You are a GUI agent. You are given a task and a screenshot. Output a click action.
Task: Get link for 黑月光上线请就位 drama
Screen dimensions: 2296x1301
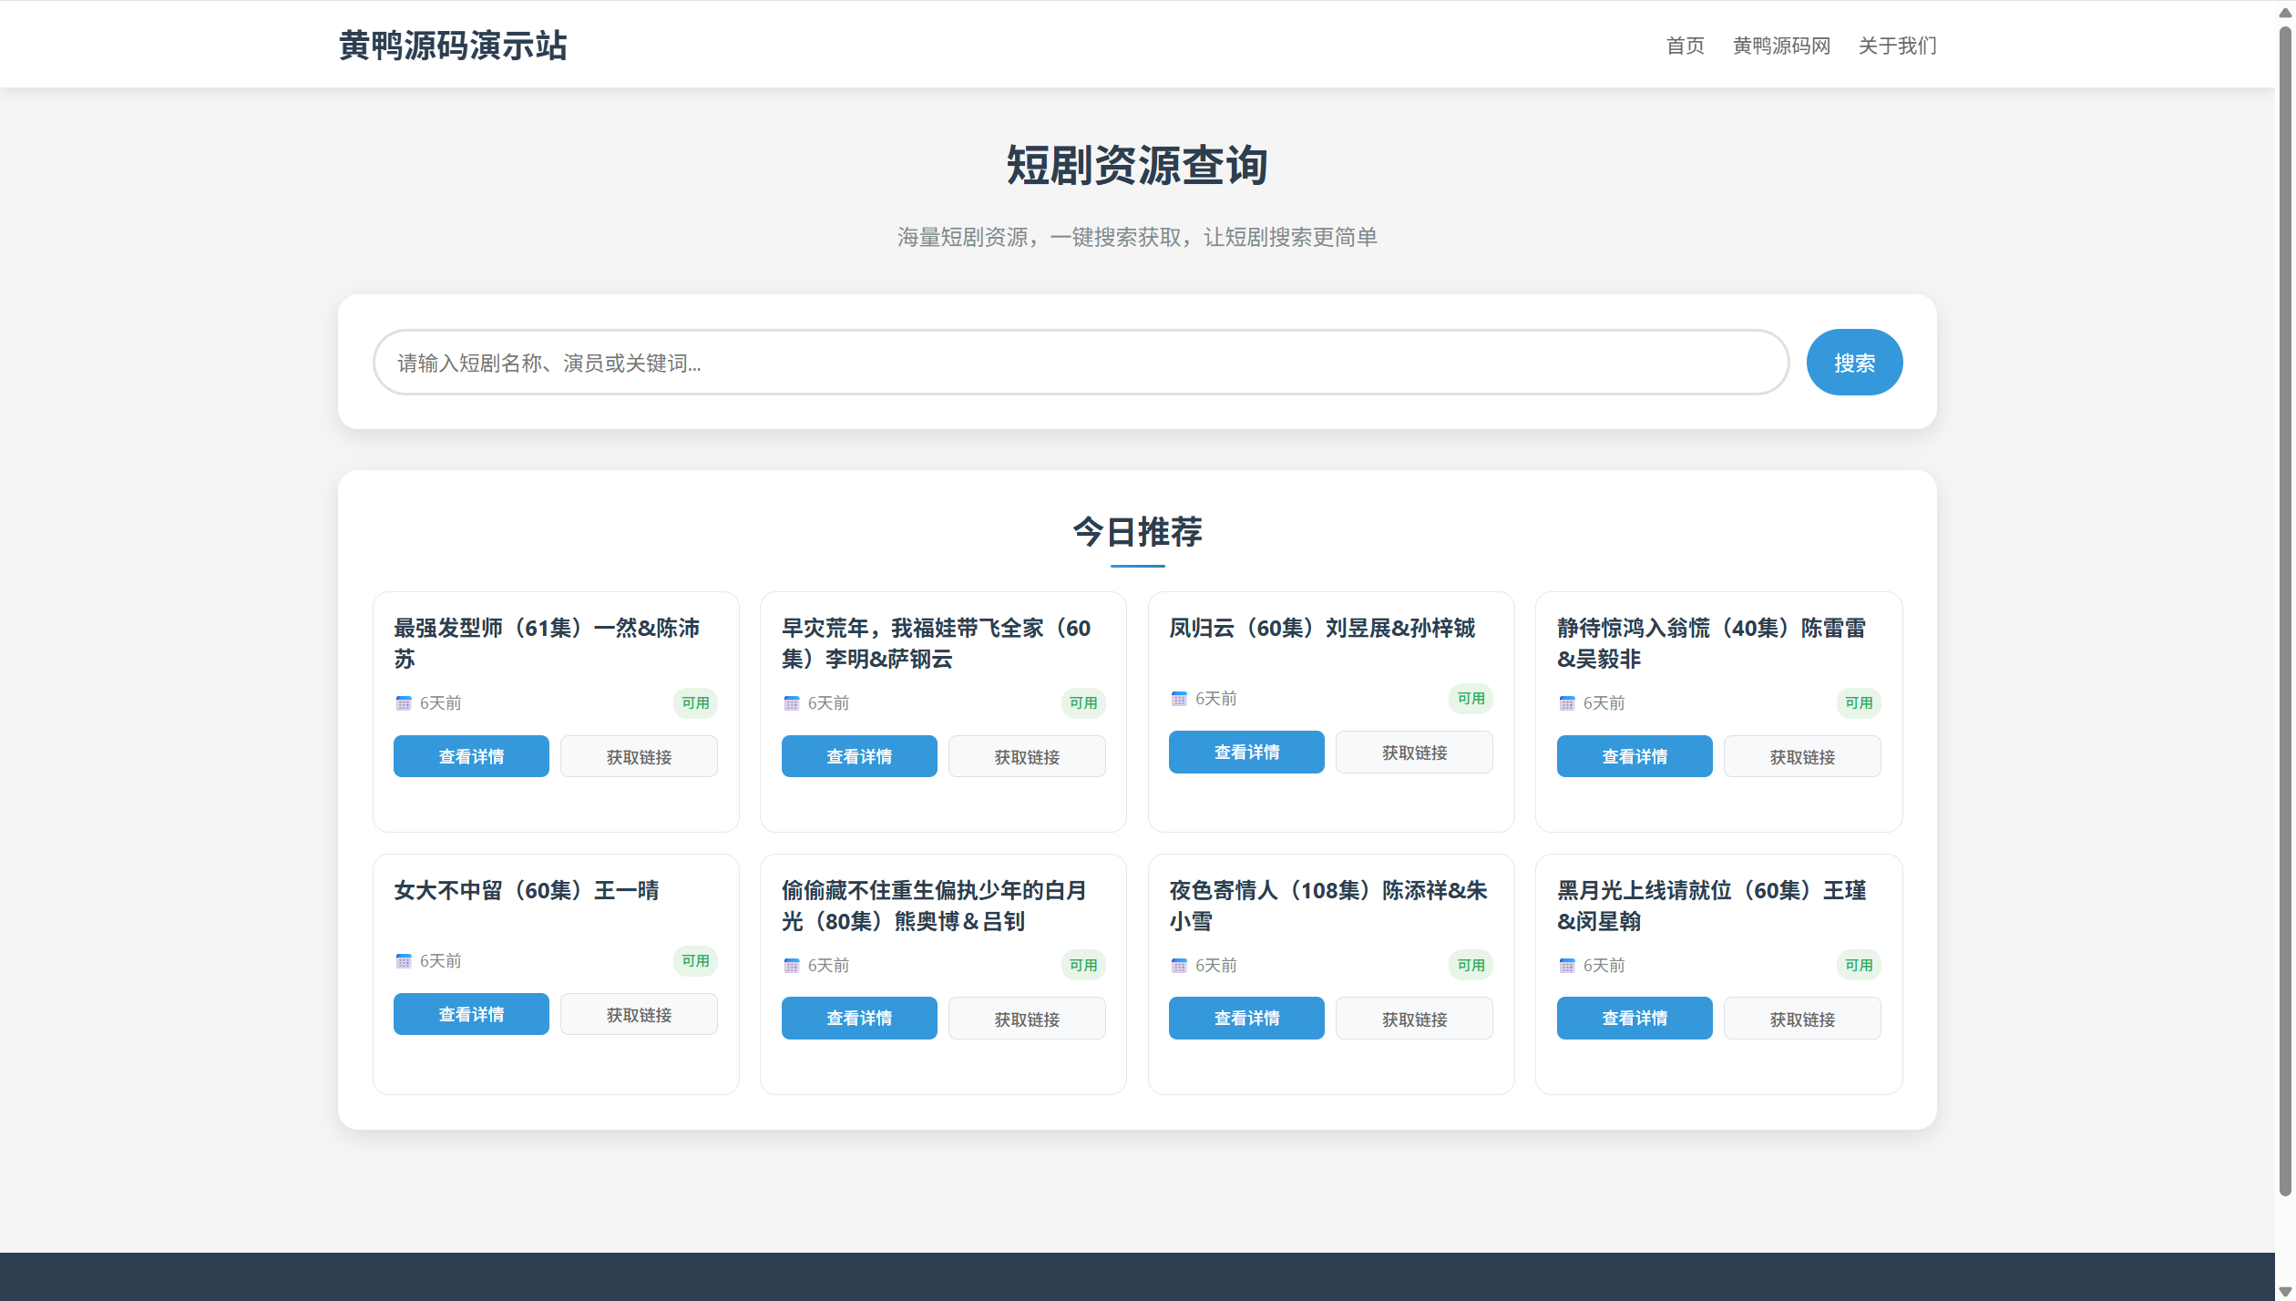pyautogui.click(x=1801, y=1019)
